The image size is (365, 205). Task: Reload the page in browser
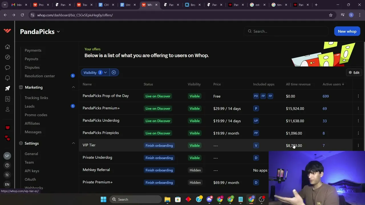pyautogui.click(x=22, y=15)
